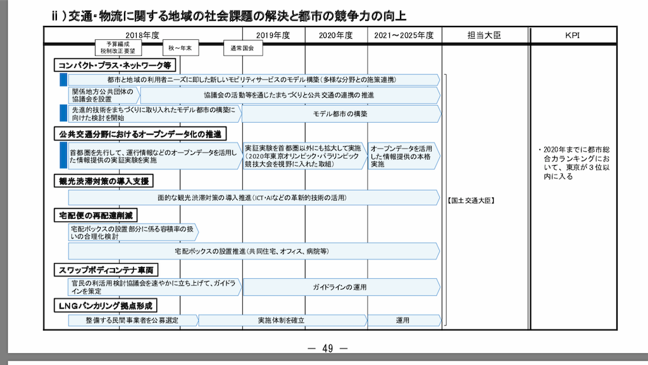Click the ガイドラインの運用 arrow bar
648x365 pixels.
tap(341, 287)
